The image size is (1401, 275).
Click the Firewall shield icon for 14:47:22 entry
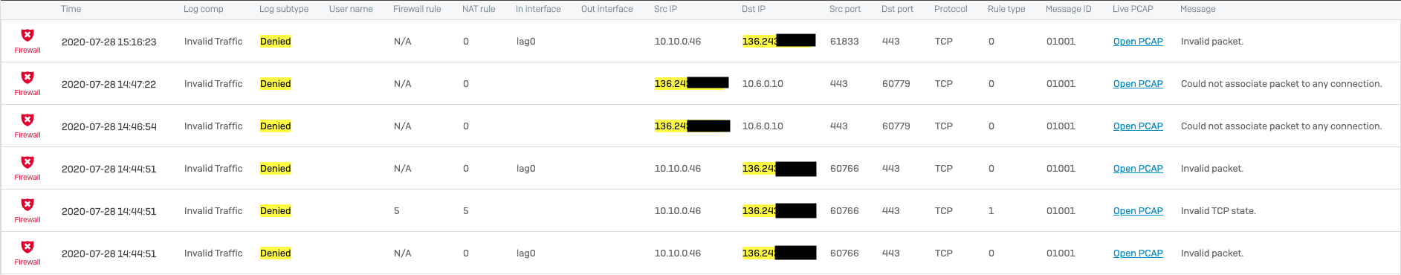coord(27,77)
